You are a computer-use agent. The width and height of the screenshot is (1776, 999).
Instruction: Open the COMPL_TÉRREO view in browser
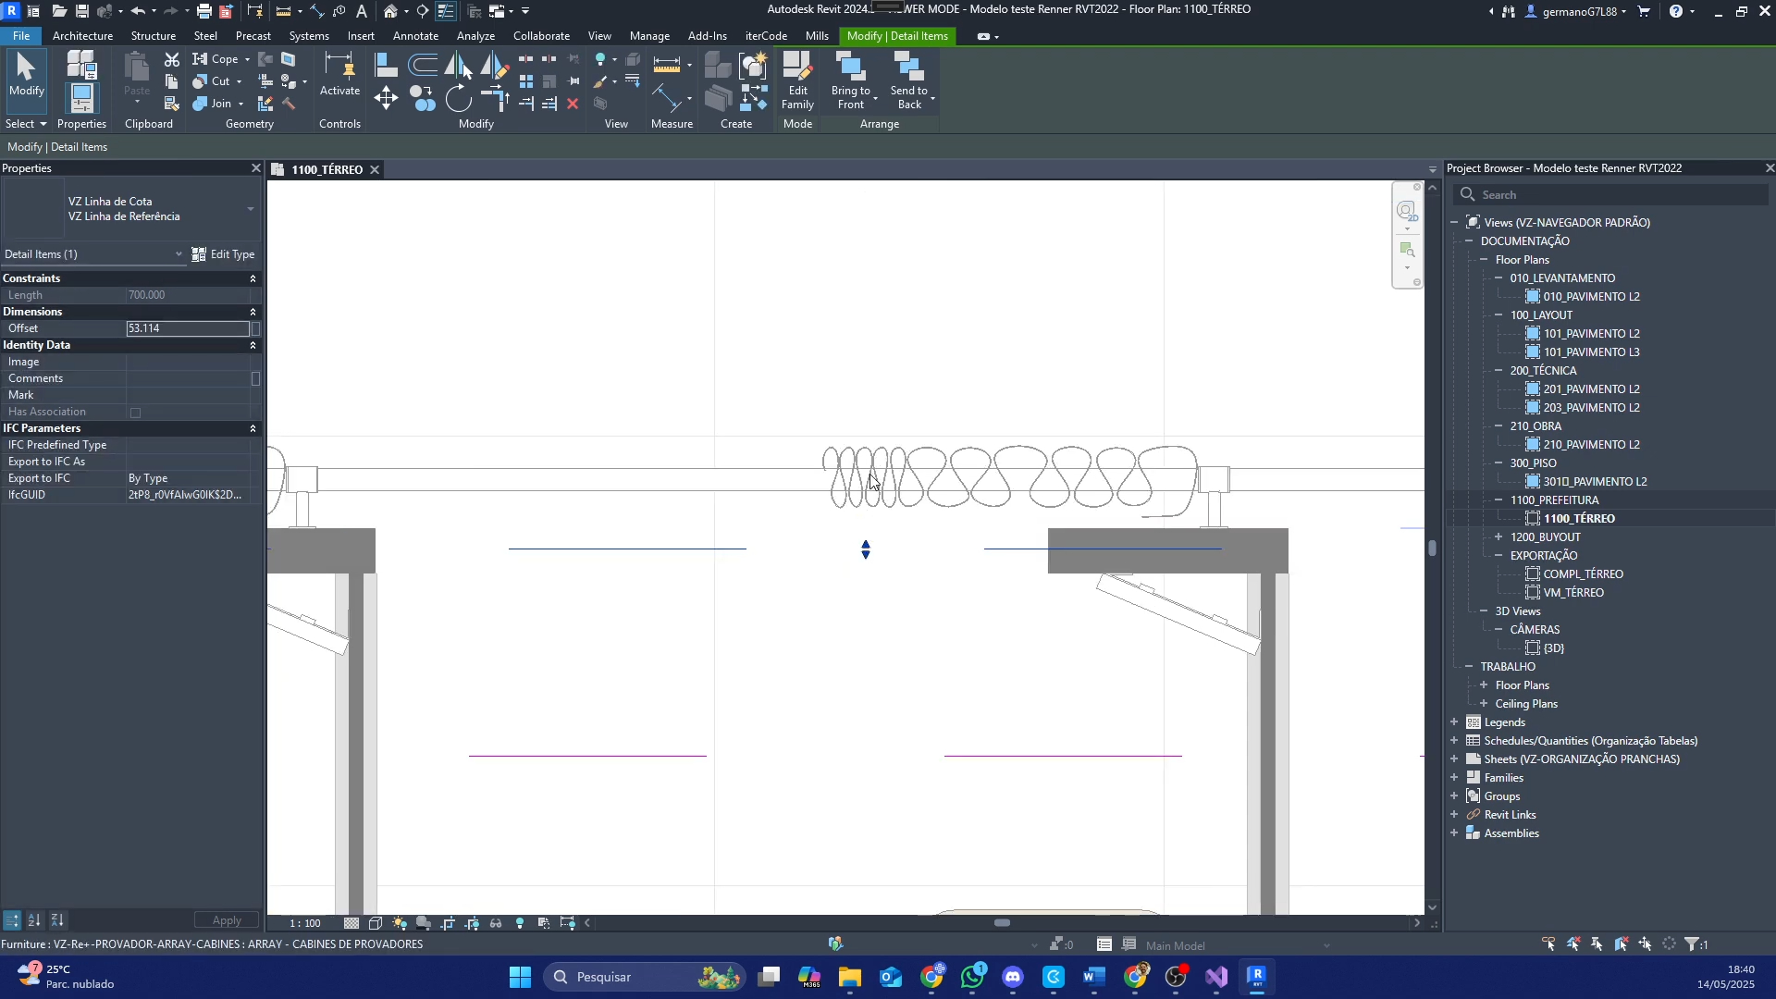(1583, 574)
